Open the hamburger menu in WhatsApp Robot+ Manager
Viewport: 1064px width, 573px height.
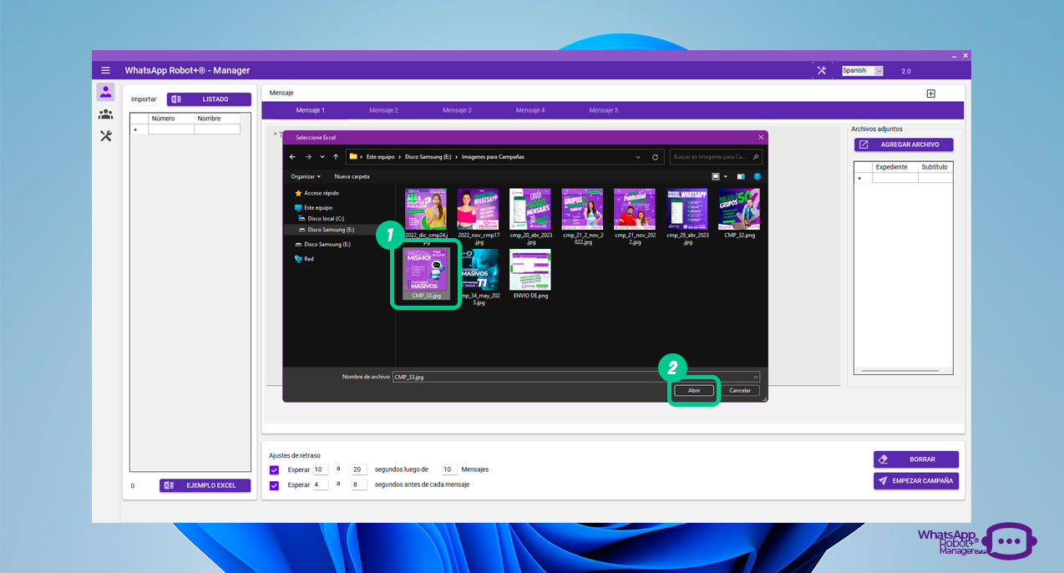pos(105,70)
